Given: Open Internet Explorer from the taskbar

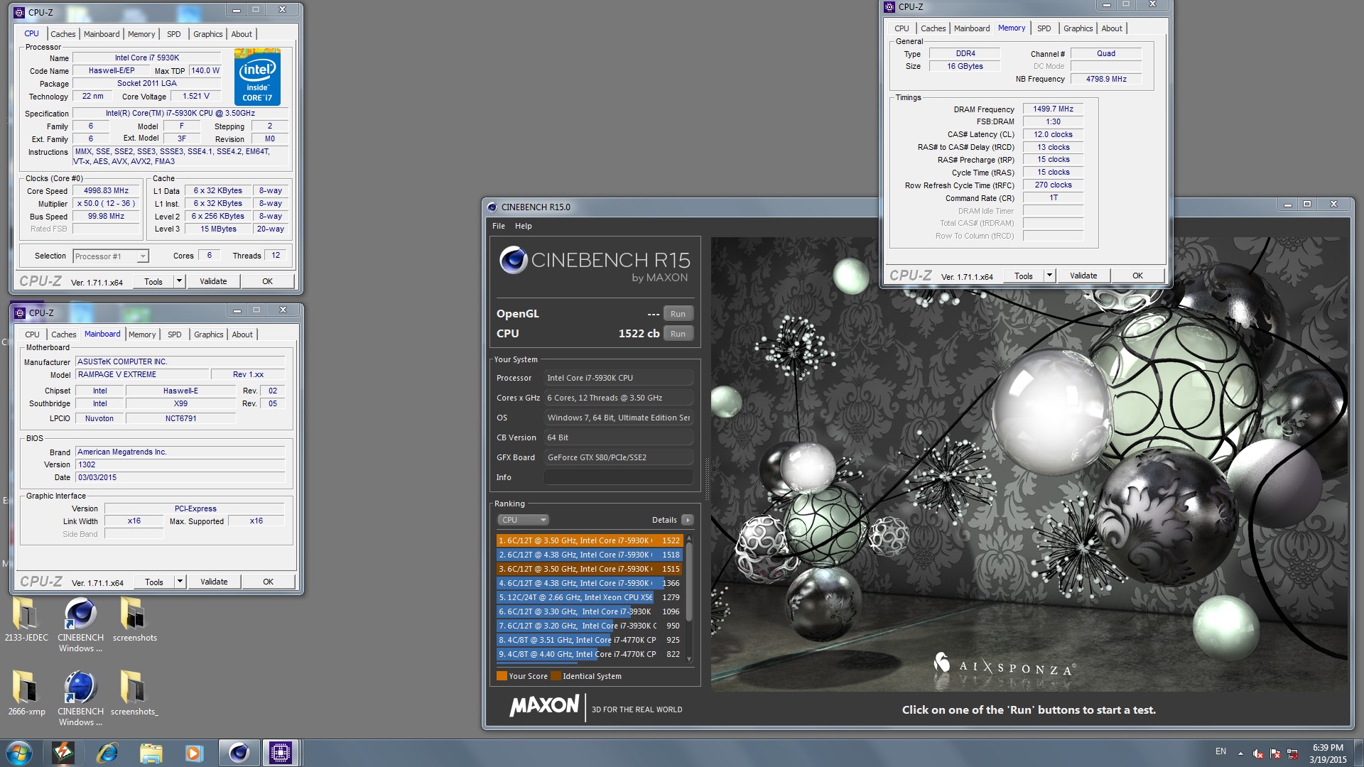Looking at the screenshot, I should coord(107,753).
